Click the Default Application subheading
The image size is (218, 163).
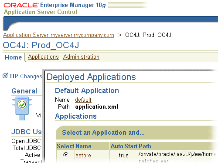coord(87,91)
